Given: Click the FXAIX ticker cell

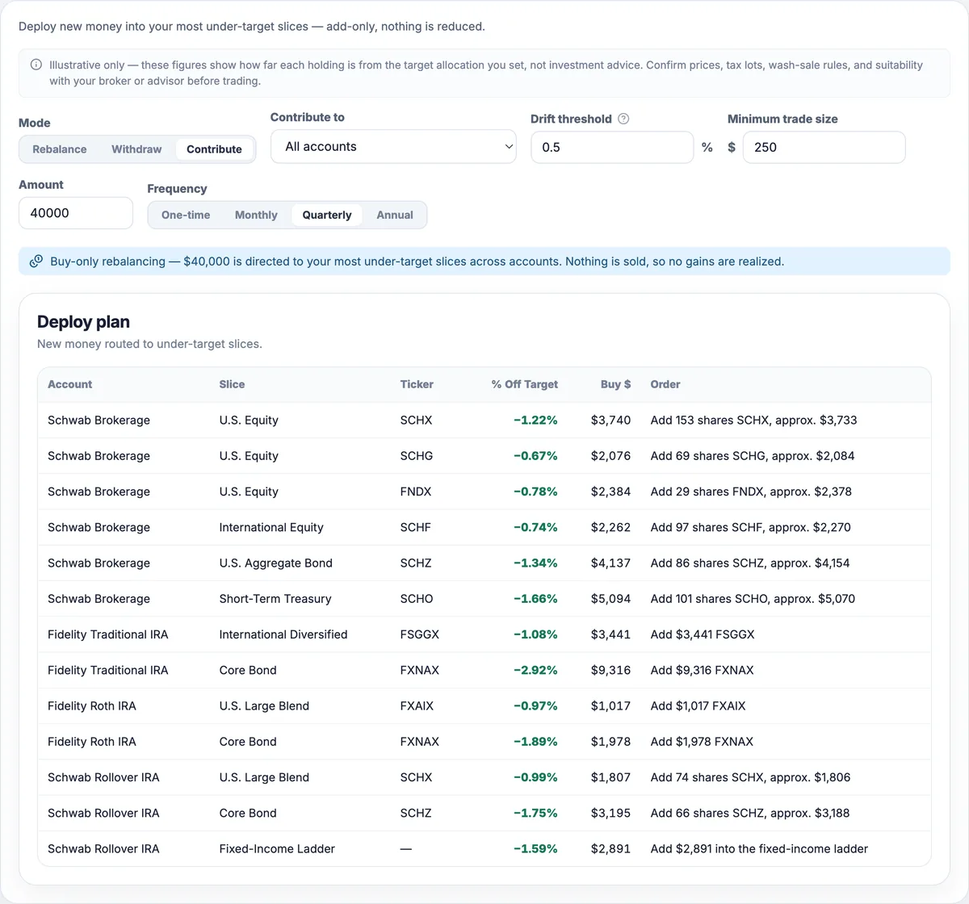Looking at the screenshot, I should 417,706.
